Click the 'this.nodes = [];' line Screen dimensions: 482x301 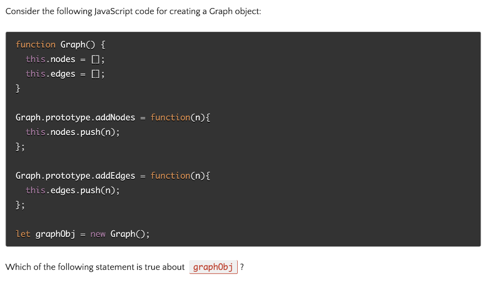(x=65, y=59)
